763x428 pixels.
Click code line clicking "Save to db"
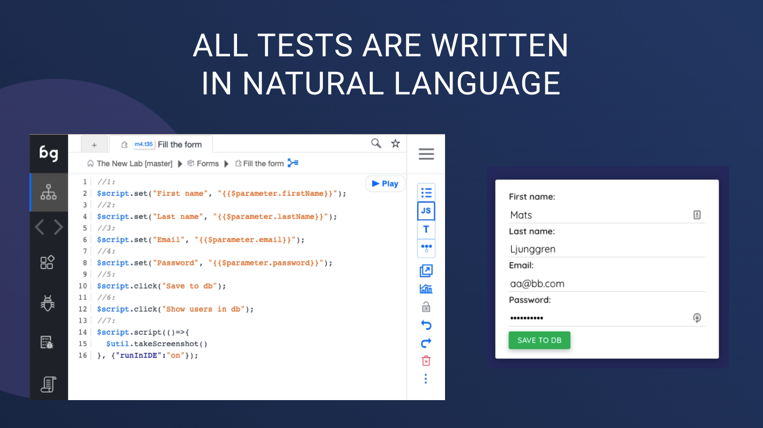(x=161, y=286)
